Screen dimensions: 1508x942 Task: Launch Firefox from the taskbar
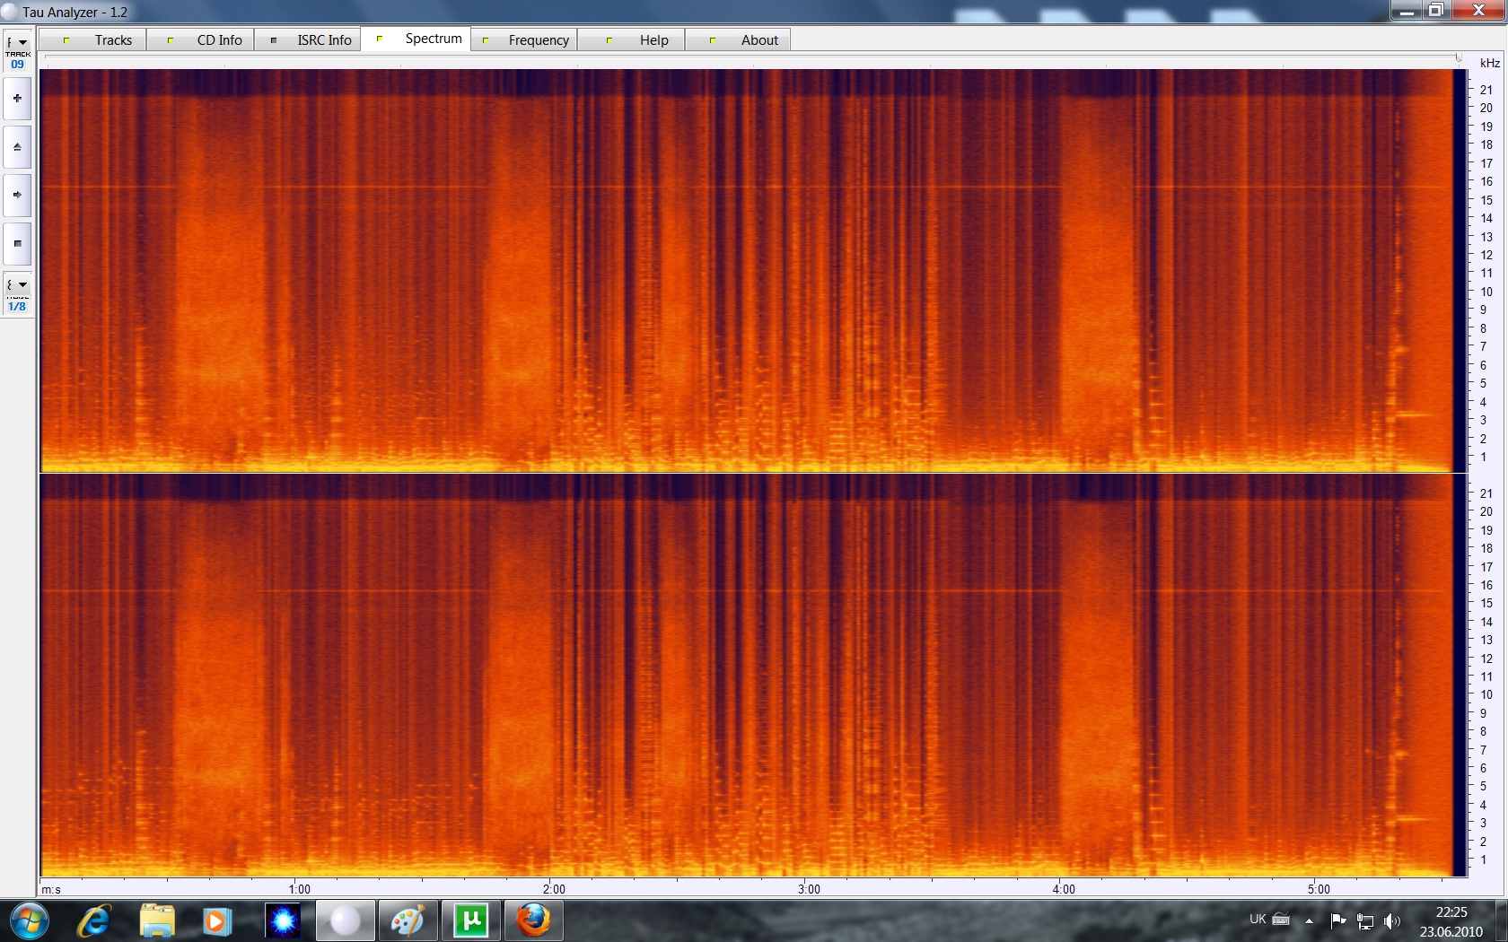click(532, 920)
